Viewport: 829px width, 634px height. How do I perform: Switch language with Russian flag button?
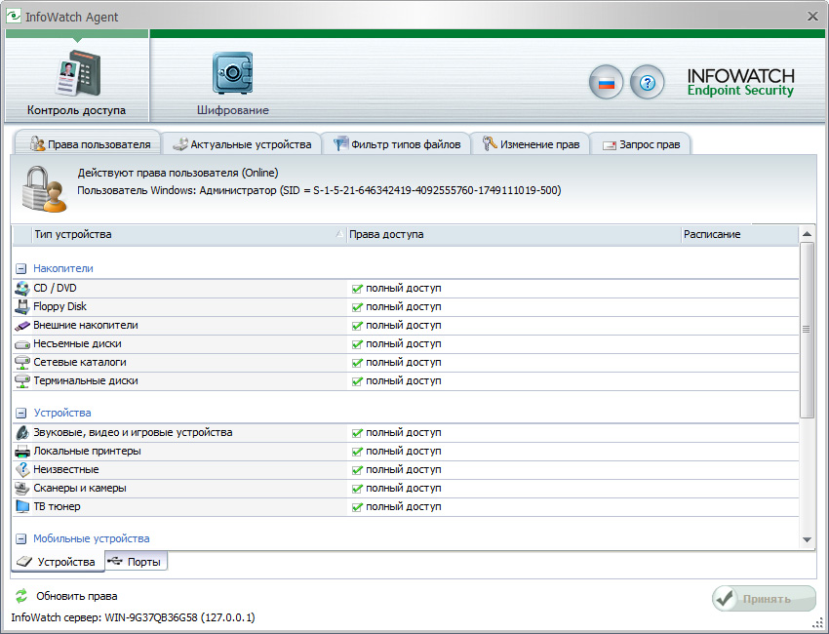pyautogui.click(x=606, y=83)
